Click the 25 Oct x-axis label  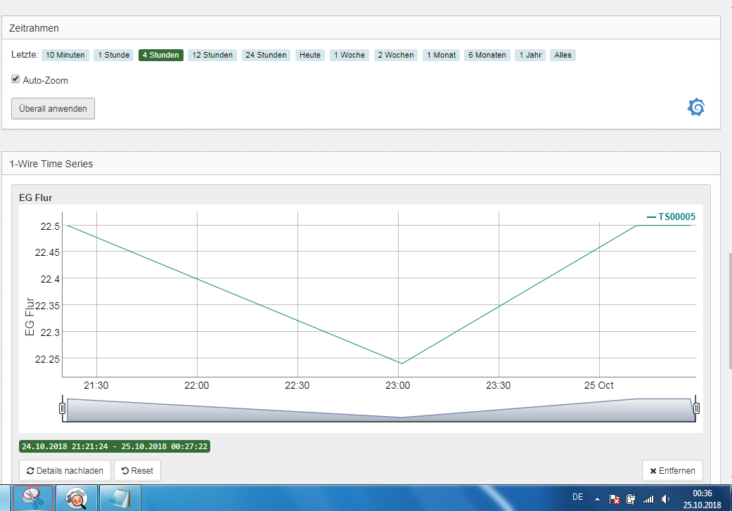point(599,385)
